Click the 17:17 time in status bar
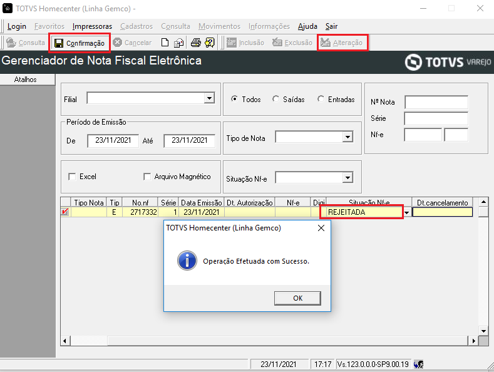494x372 pixels. tap(323, 364)
